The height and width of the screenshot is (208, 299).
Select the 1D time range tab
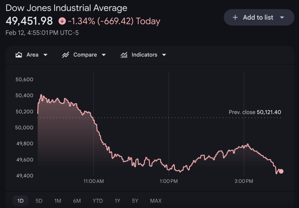[x=20, y=201]
